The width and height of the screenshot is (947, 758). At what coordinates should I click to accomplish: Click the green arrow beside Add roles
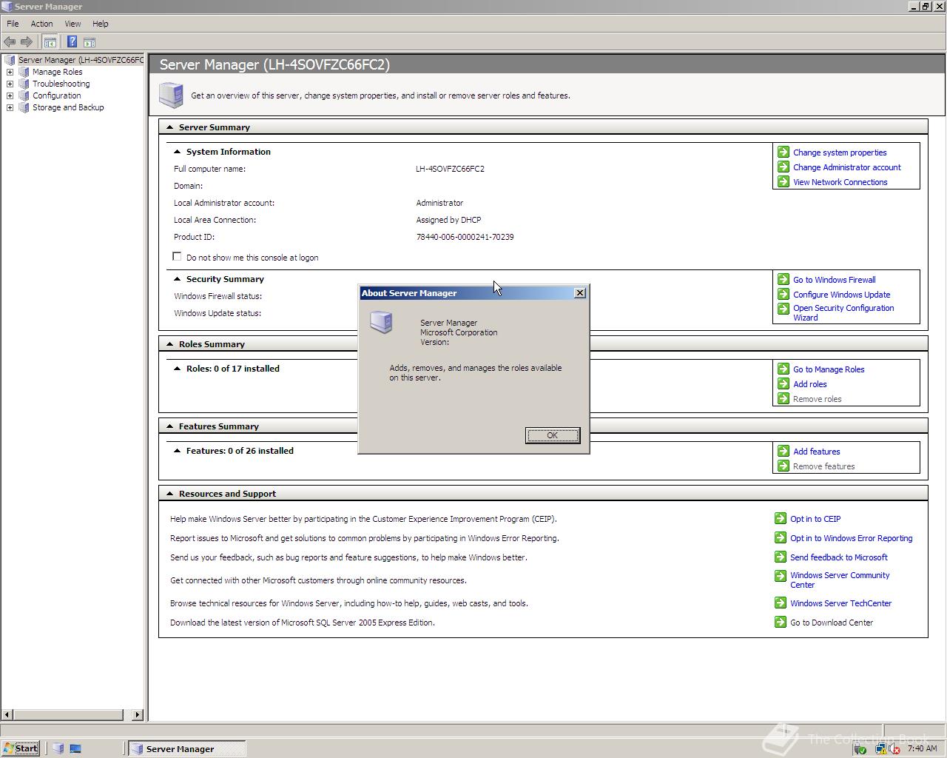pos(783,383)
